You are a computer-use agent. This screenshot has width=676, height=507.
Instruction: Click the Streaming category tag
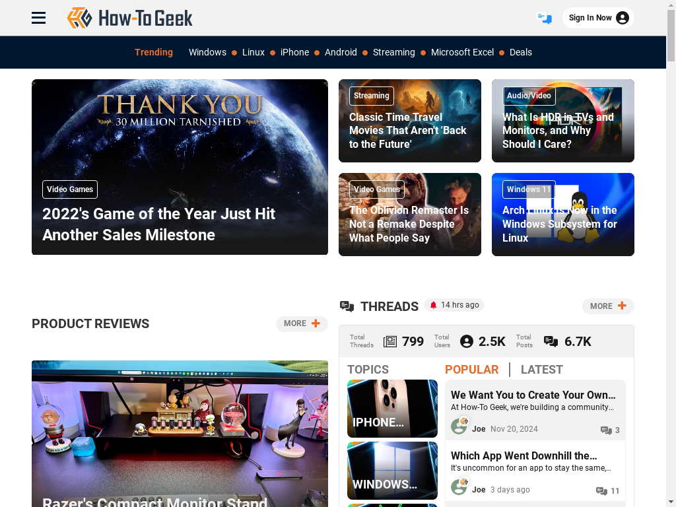click(371, 96)
